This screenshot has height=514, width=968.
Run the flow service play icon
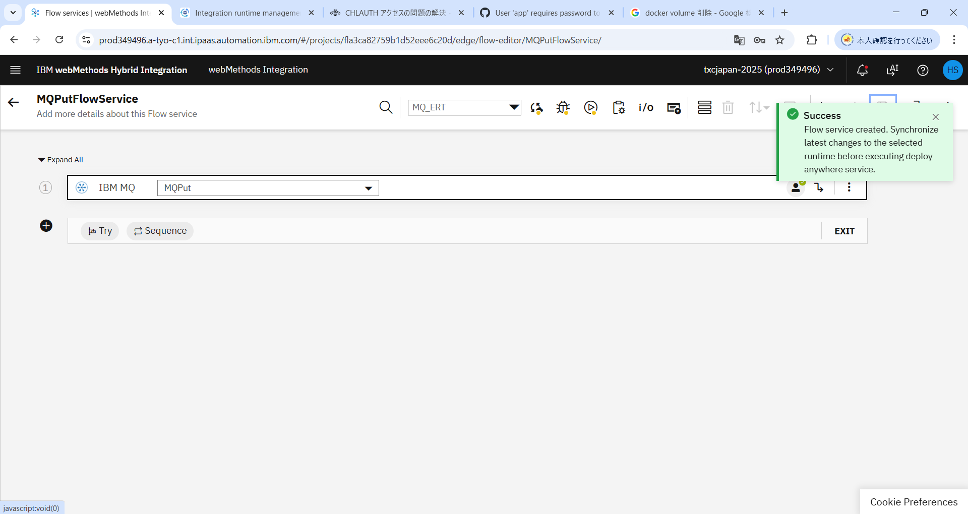click(591, 107)
